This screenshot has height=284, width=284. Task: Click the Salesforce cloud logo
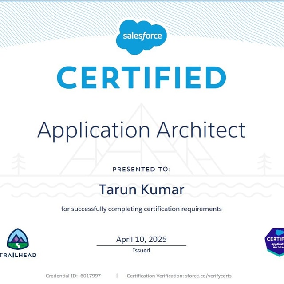(142, 37)
